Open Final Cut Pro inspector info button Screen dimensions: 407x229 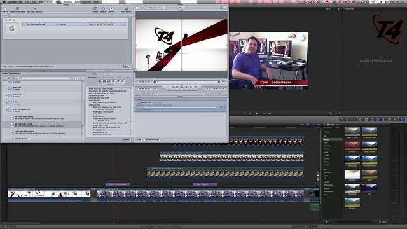pos(402,120)
